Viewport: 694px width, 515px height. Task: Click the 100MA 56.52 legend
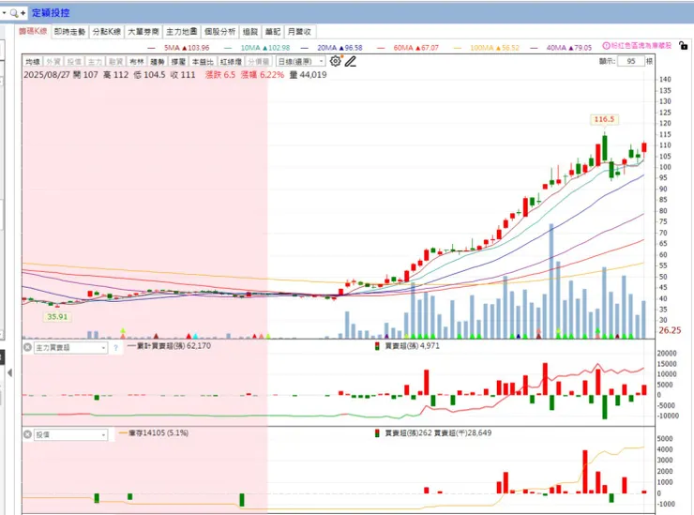click(487, 48)
